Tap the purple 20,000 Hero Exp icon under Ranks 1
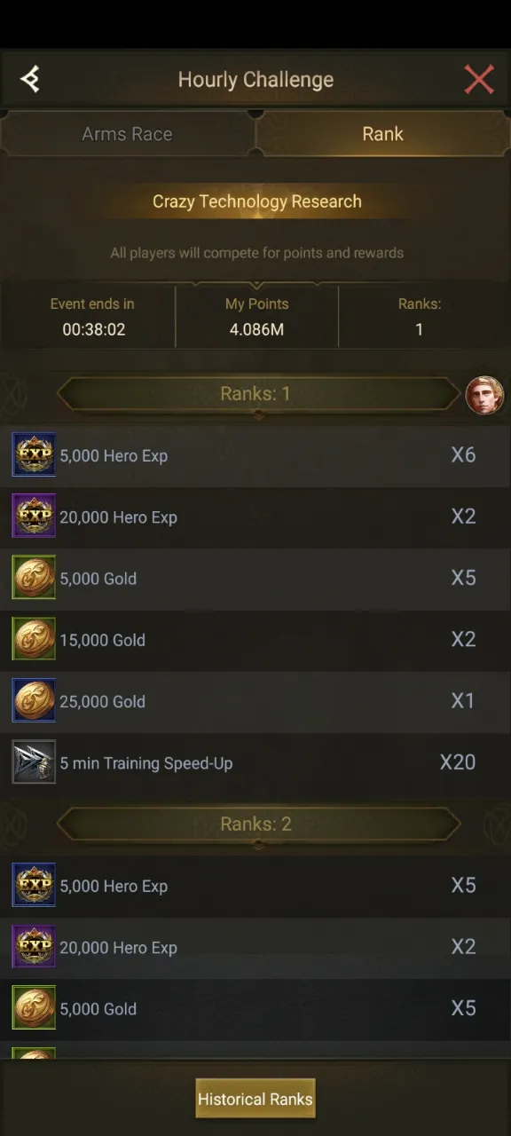The height and width of the screenshot is (1136, 511). coord(34,517)
